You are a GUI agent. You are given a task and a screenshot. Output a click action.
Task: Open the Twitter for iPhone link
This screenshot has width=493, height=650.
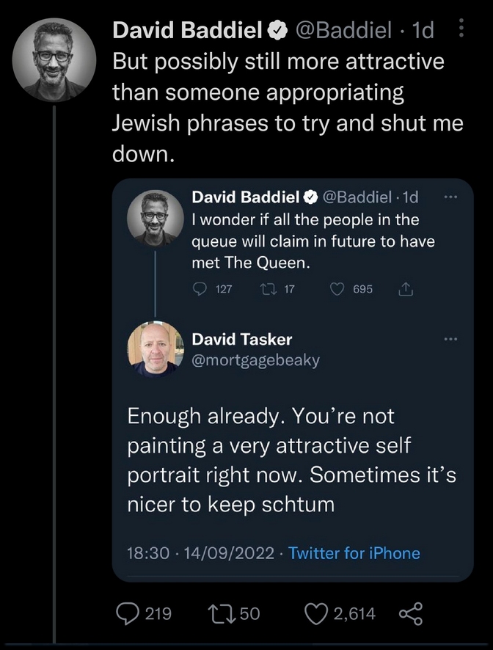coord(354,553)
